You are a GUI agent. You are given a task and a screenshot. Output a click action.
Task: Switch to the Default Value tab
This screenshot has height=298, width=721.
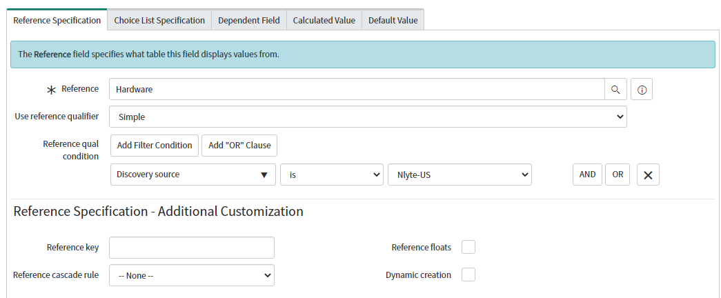393,20
